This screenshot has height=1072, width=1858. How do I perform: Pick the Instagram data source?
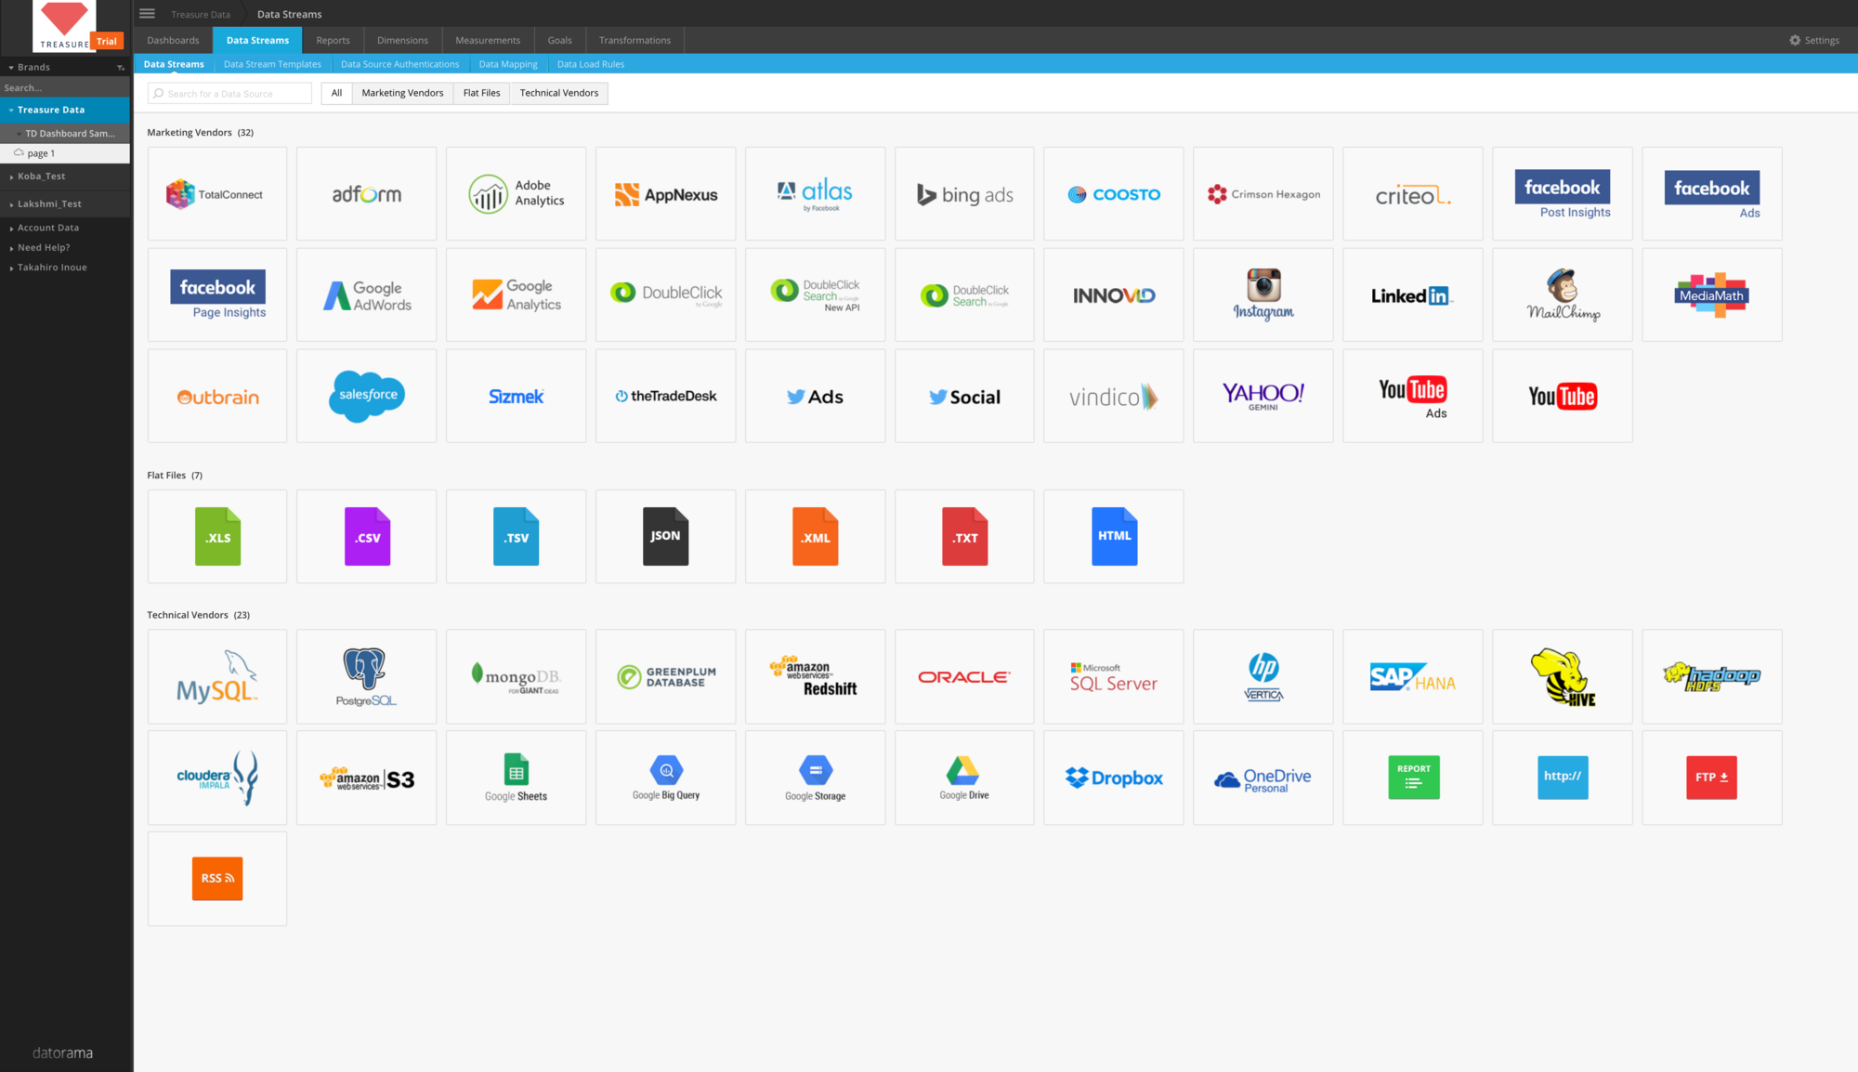(x=1263, y=295)
